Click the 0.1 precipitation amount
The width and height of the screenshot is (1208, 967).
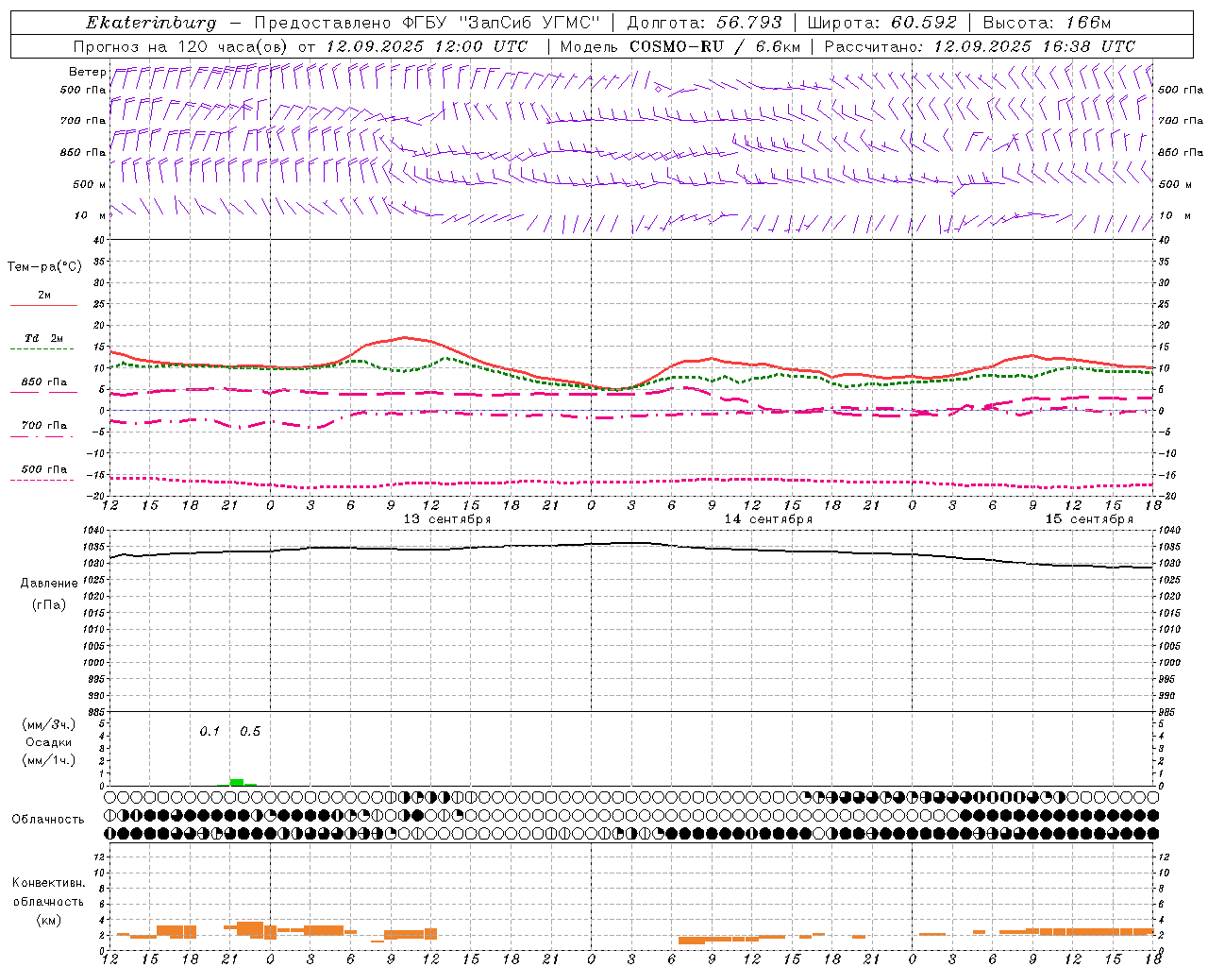[x=210, y=732]
